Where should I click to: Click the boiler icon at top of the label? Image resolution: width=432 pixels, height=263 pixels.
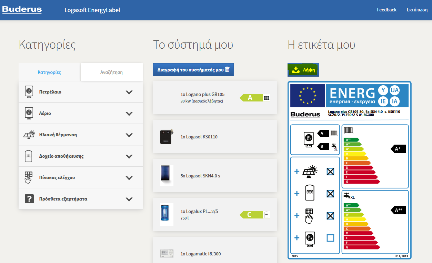pos(309,139)
